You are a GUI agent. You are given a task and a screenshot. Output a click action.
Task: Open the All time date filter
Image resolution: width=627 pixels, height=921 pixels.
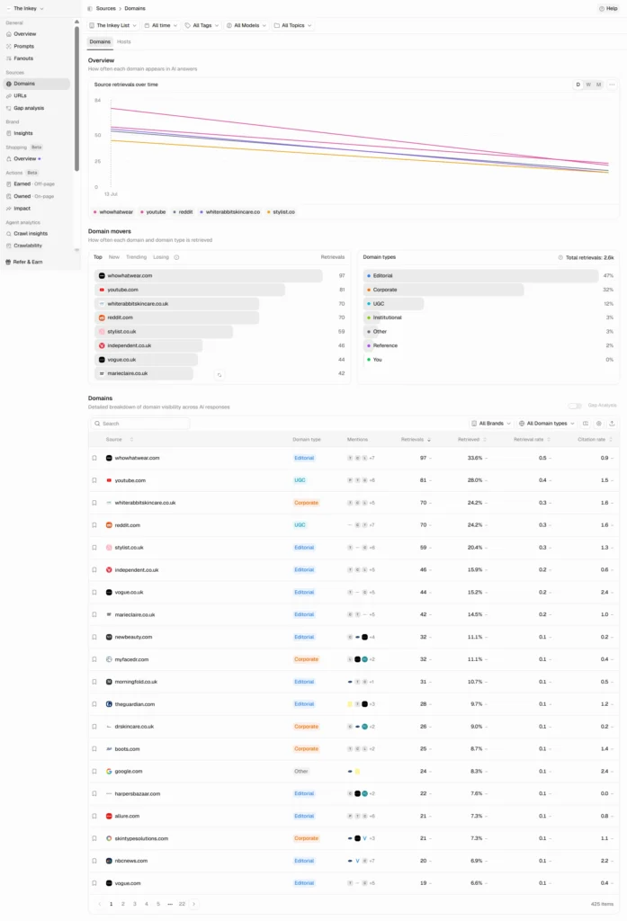161,26
